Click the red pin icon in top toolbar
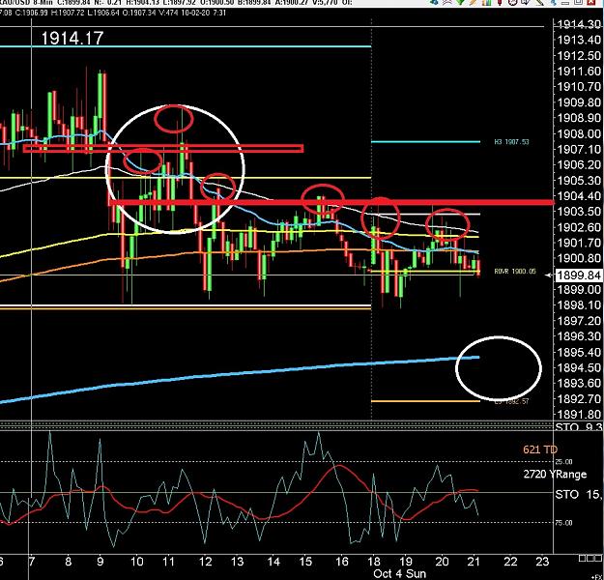Viewport: 604px width, 580px height. pyautogui.click(x=500, y=2)
